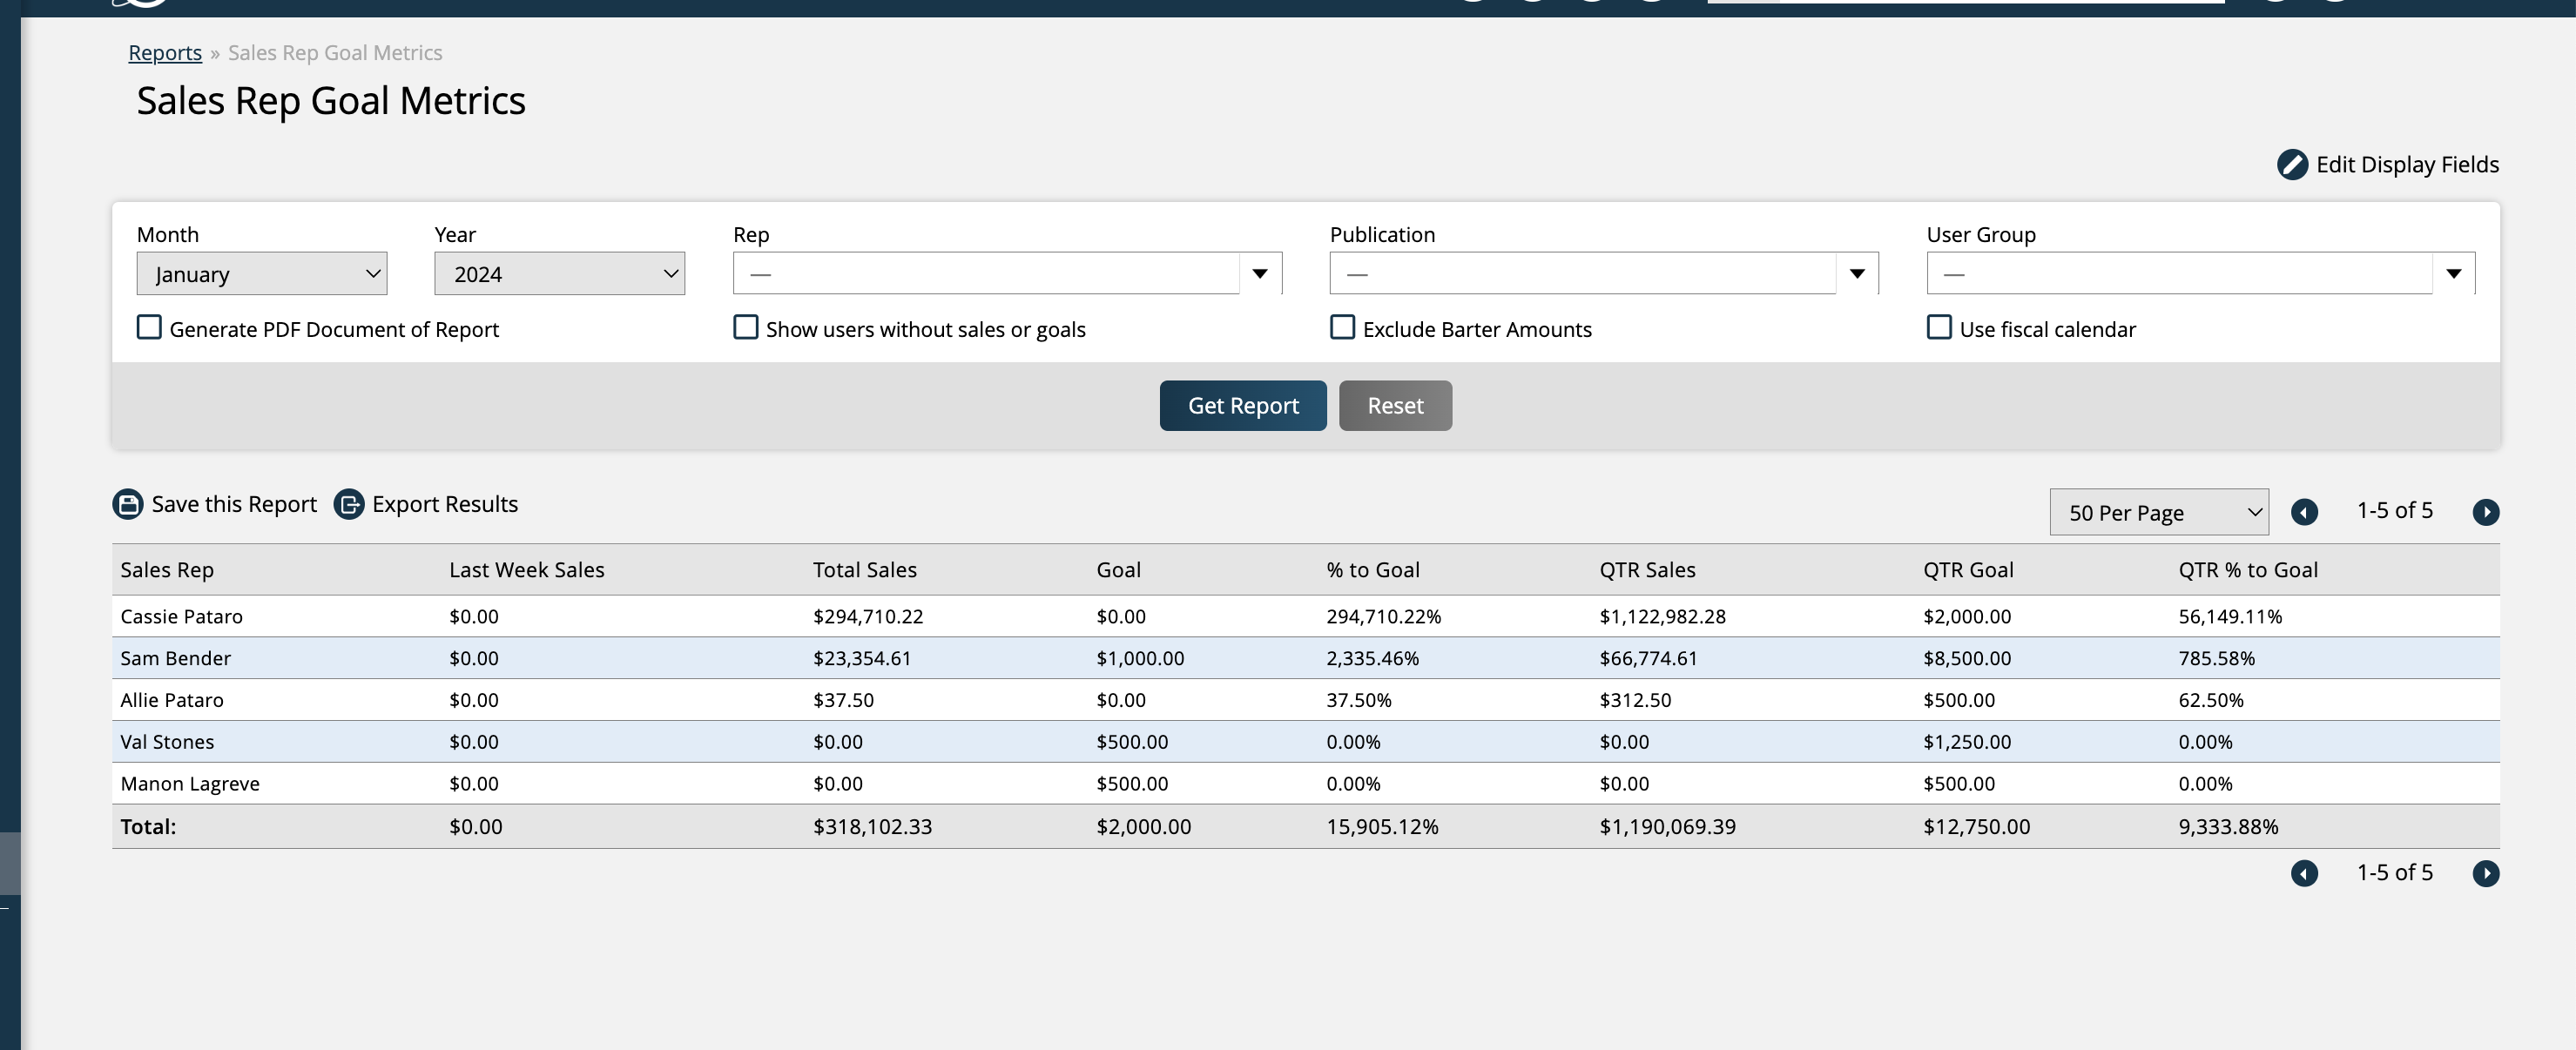Click the $312.50 QTR sales cell

(1635, 701)
